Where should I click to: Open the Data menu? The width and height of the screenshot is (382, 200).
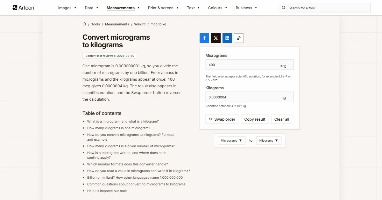92,8
